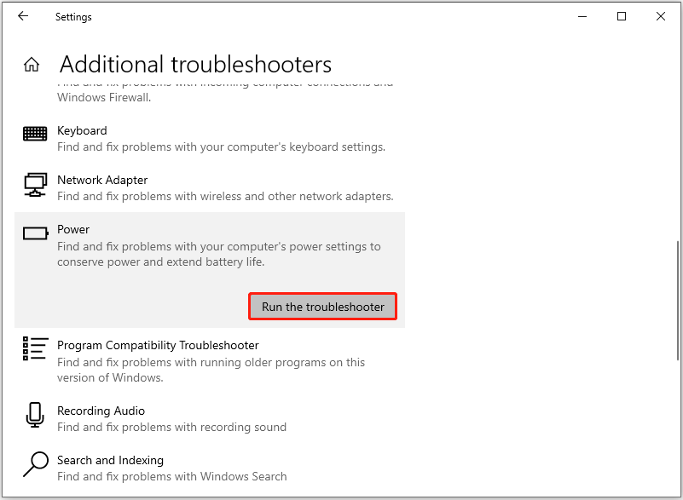The image size is (683, 500).
Task: Click the Run the troubleshooter button
Action: click(x=322, y=306)
